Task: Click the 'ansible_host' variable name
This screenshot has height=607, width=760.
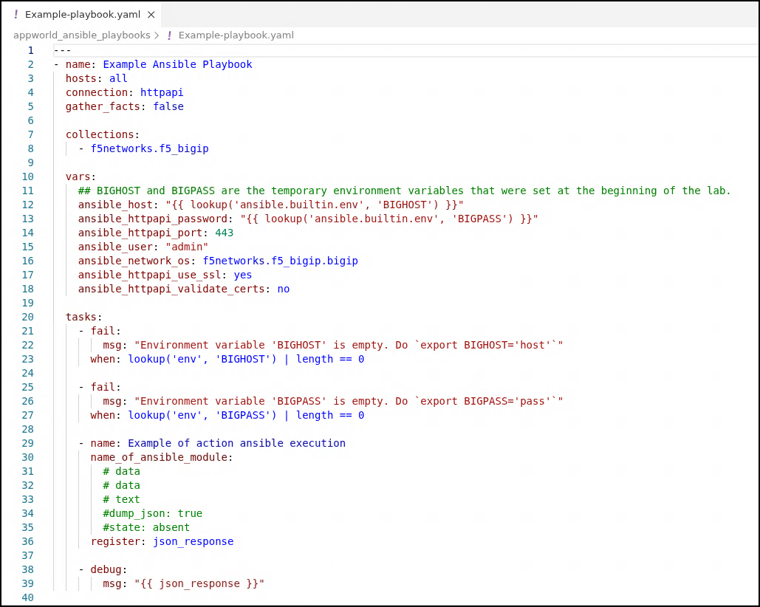Action: 115,205
